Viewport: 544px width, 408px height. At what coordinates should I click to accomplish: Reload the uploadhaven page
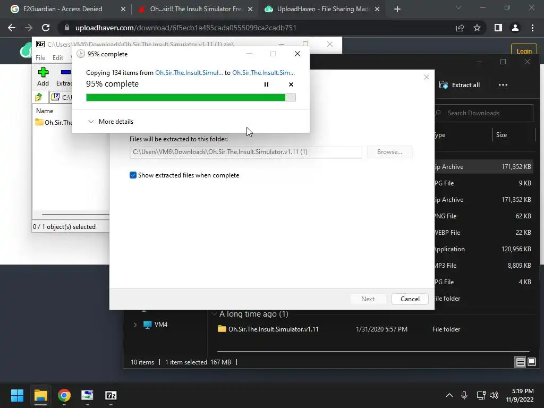click(x=46, y=28)
